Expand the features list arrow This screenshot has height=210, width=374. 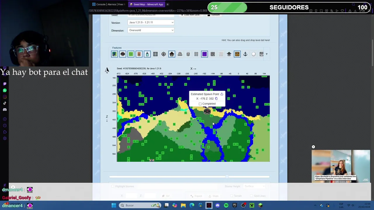266,54
